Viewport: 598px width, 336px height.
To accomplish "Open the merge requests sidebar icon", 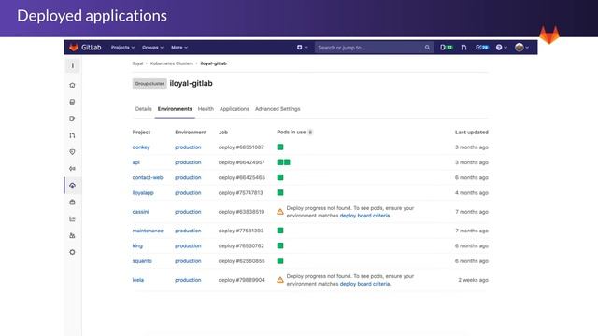I will tap(73, 135).
